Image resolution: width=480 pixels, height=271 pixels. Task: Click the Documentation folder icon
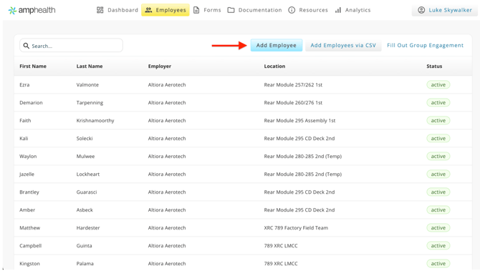231,10
